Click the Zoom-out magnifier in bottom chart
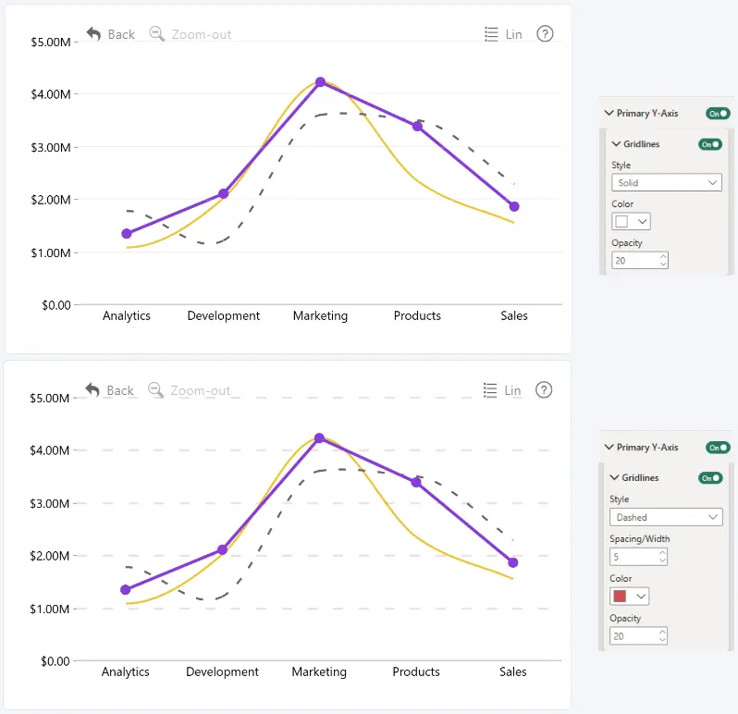 155,390
